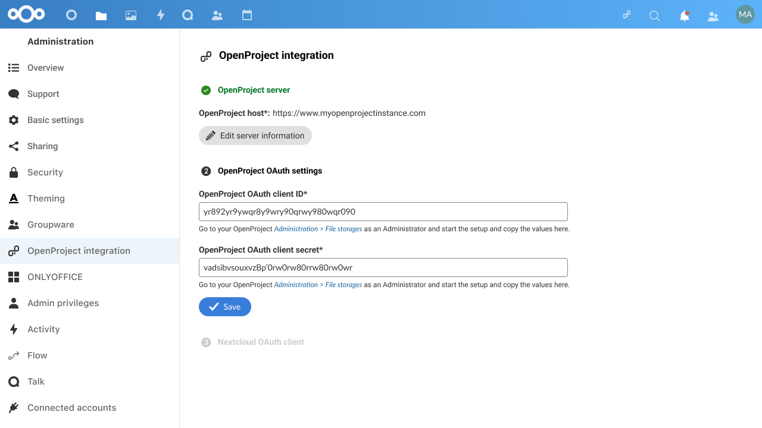The image size is (762, 428).
Task: Open the MA user avatar menu
Action: 745,14
